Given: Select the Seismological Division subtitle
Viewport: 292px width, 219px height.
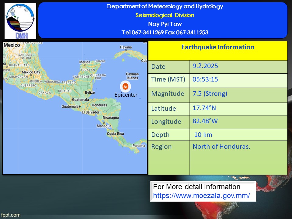Looking at the screenshot, I should 165,15.
